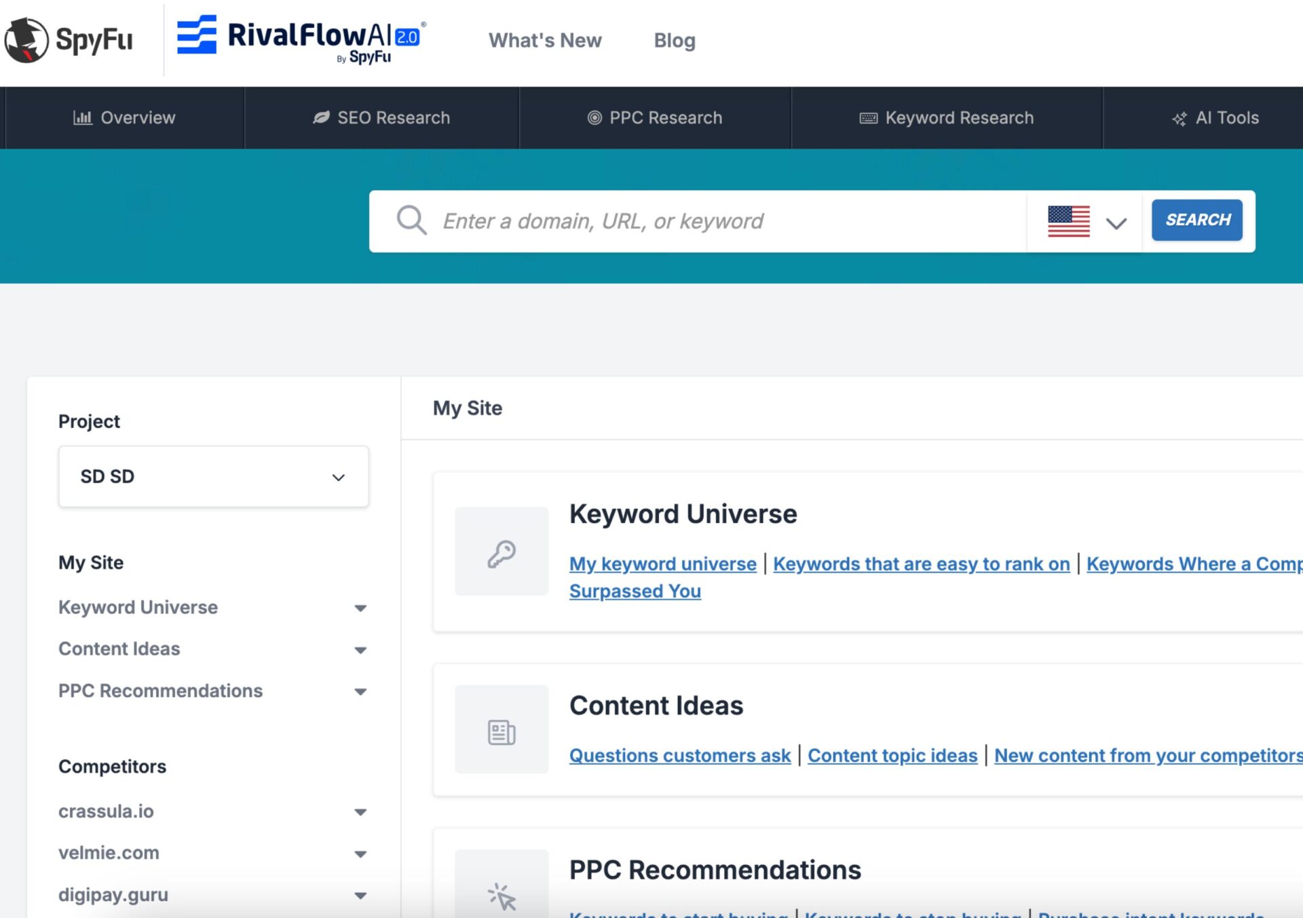Screen dimensions: 1303x918
Task: Click the Content Ideas newspaper icon tile
Action: tap(502, 729)
